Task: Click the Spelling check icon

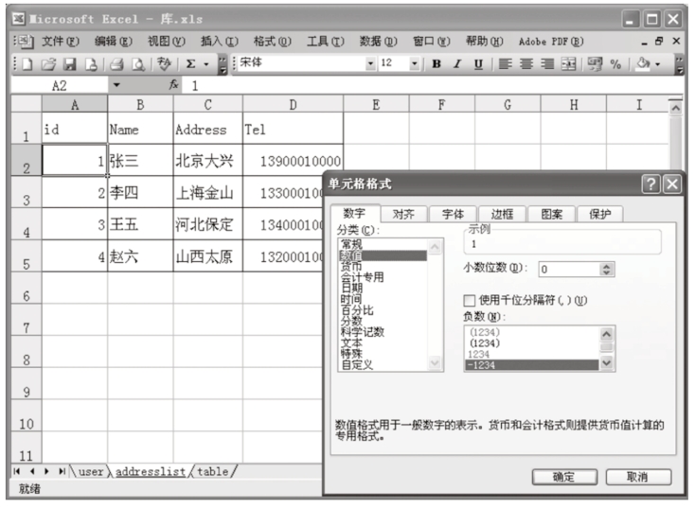Action: 164,64
